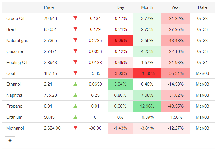Select the -1.43% day change cell
Viewport: 218px width, 151px height.
[120, 128]
